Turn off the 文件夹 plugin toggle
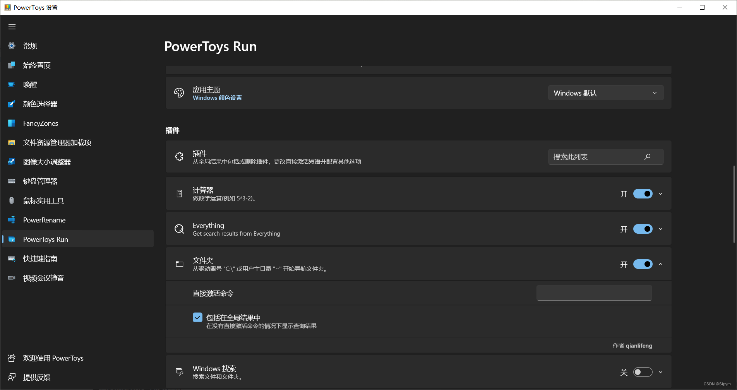Viewport: 737px width, 390px height. point(643,264)
